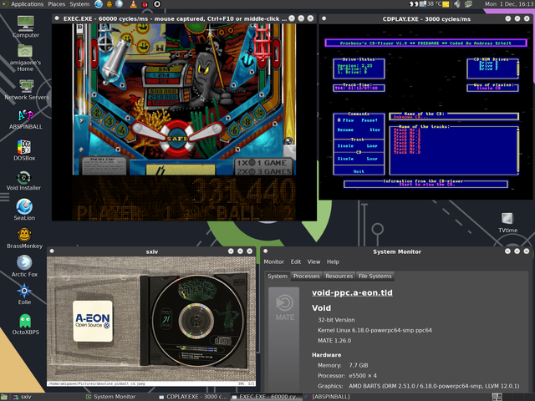This screenshot has height=401, width=535.
Task: Open the Eolie desktop icon
Action: pyautogui.click(x=24, y=292)
